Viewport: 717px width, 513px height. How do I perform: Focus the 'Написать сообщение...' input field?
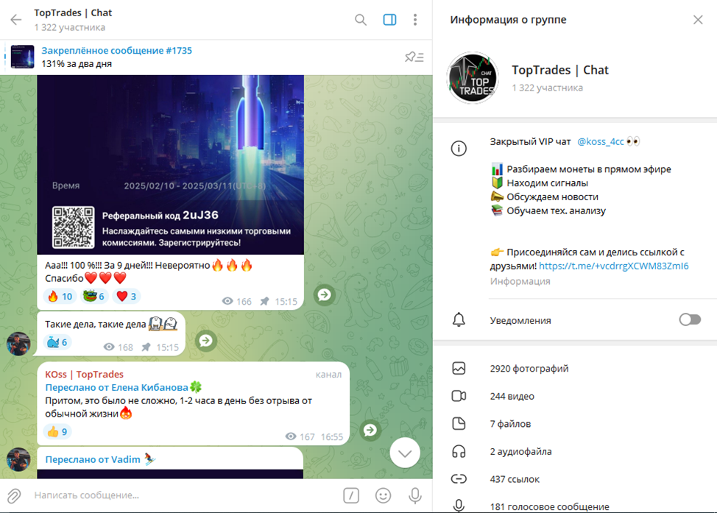click(183, 495)
